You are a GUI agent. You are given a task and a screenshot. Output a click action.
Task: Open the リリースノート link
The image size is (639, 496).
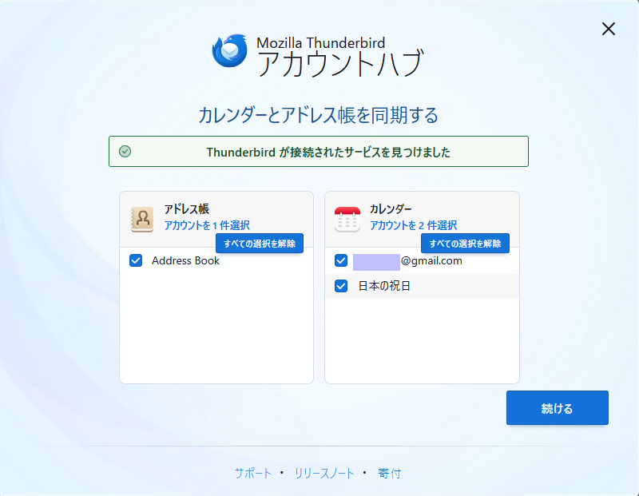coord(324,474)
